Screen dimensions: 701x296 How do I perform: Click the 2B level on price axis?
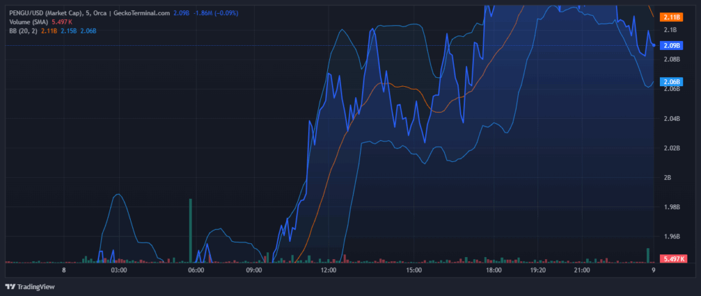point(668,178)
